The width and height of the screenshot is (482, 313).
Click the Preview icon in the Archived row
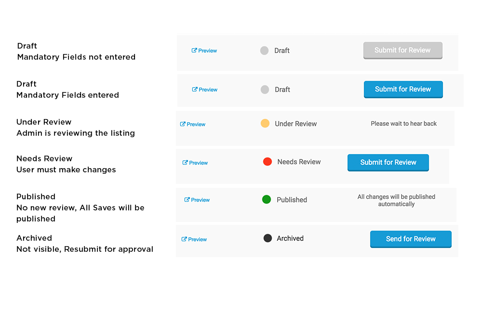(184, 239)
